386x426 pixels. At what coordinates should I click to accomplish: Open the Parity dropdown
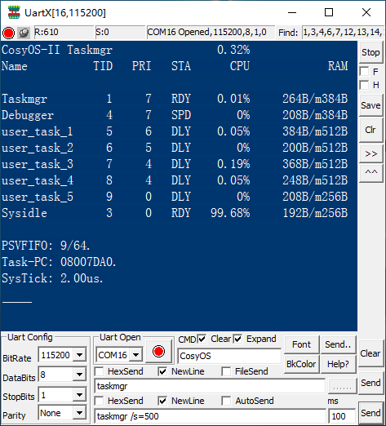tap(79, 413)
